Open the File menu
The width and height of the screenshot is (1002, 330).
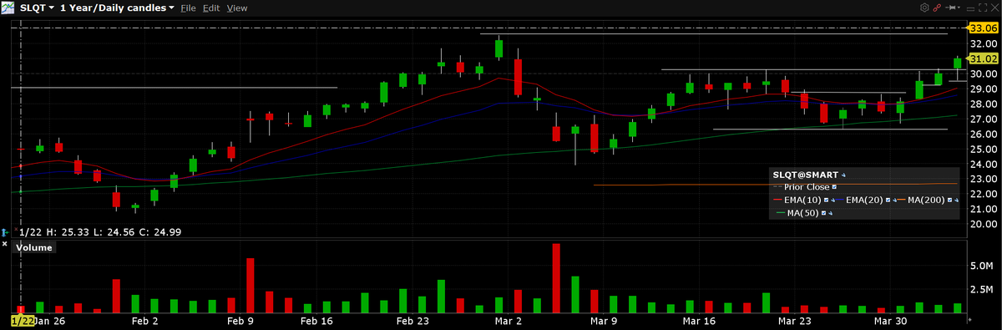point(188,8)
